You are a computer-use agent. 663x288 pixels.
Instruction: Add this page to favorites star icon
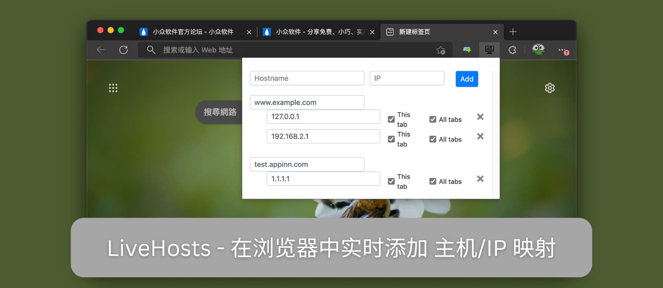[440, 50]
